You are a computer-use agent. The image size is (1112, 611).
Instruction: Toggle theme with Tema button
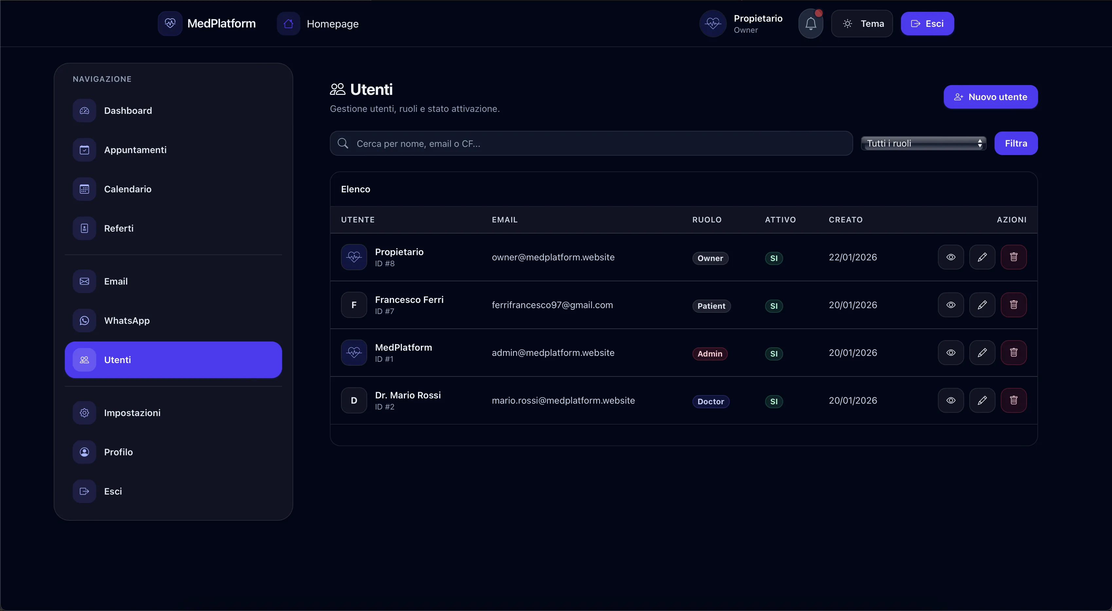pyautogui.click(x=862, y=24)
